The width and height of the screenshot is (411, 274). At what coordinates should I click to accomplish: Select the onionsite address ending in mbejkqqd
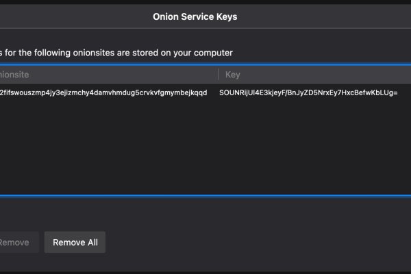(x=103, y=92)
